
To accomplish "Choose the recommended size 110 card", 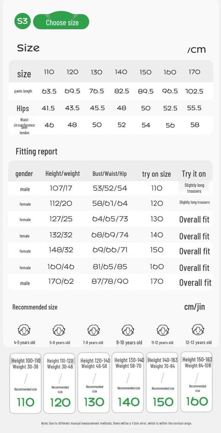I will coord(25,383).
